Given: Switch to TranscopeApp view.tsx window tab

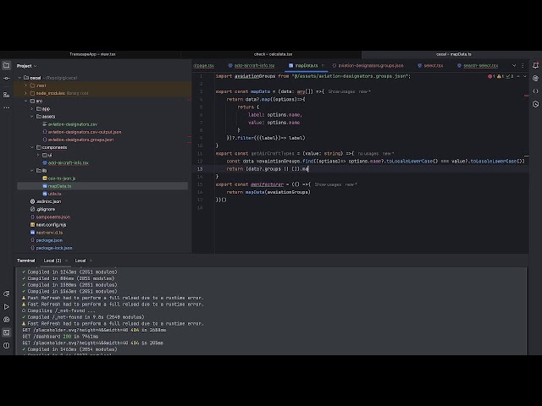Looking at the screenshot, I should tap(91, 54).
